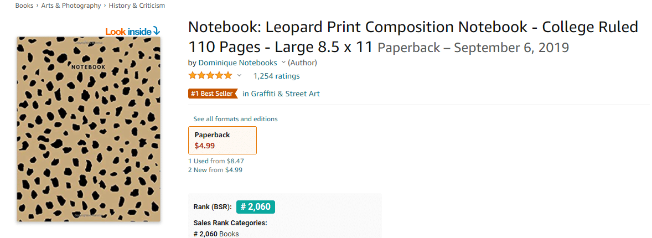Select the Paperback $4.99 format option
Screen dimensions: 652x238
pyautogui.click(x=222, y=140)
